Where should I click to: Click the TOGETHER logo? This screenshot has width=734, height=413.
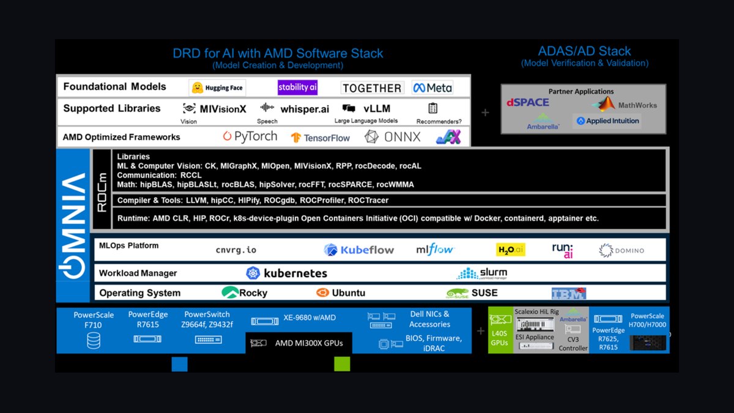(371, 87)
